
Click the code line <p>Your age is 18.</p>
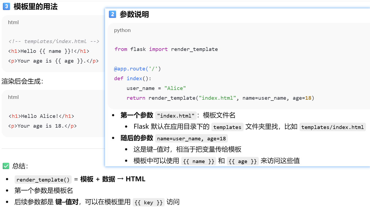42,126
